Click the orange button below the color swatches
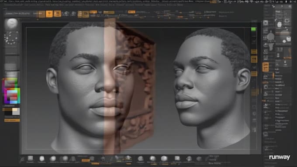 pyautogui.click(x=12, y=120)
